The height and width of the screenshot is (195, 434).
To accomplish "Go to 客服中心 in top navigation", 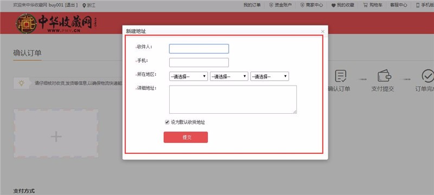I will click(x=399, y=5).
